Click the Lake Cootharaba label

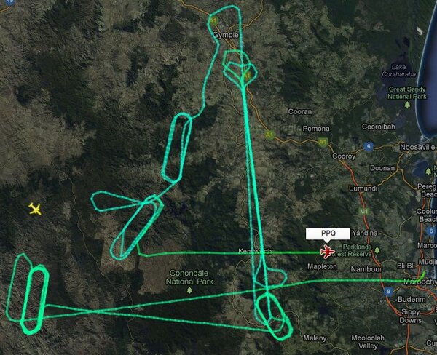tap(399, 71)
